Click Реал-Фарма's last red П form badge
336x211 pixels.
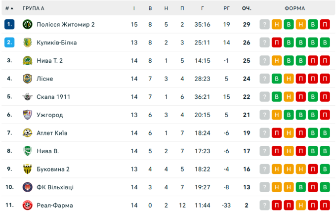click(x=325, y=205)
